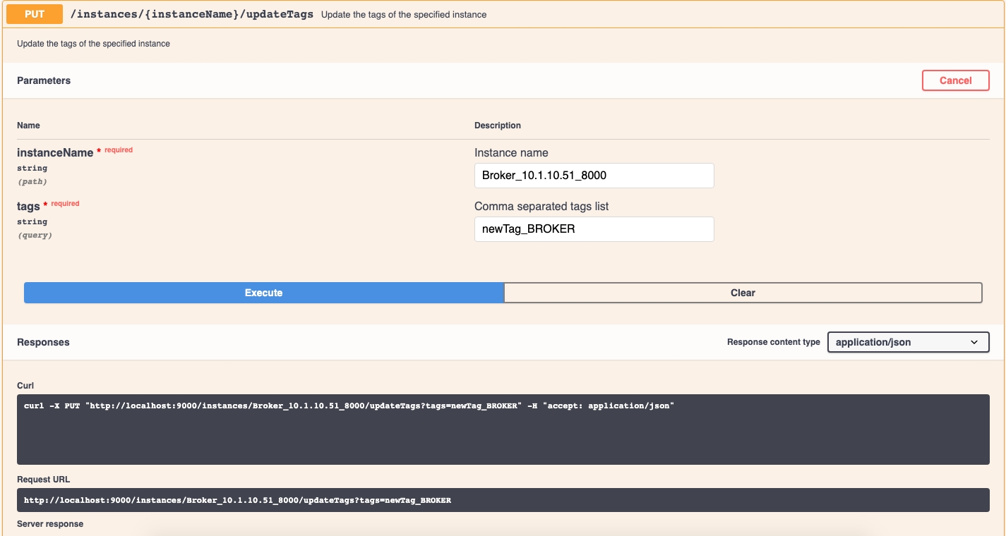The image size is (1006, 536).
Task: Click the instanceName parameter label
Action: [x=55, y=153]
